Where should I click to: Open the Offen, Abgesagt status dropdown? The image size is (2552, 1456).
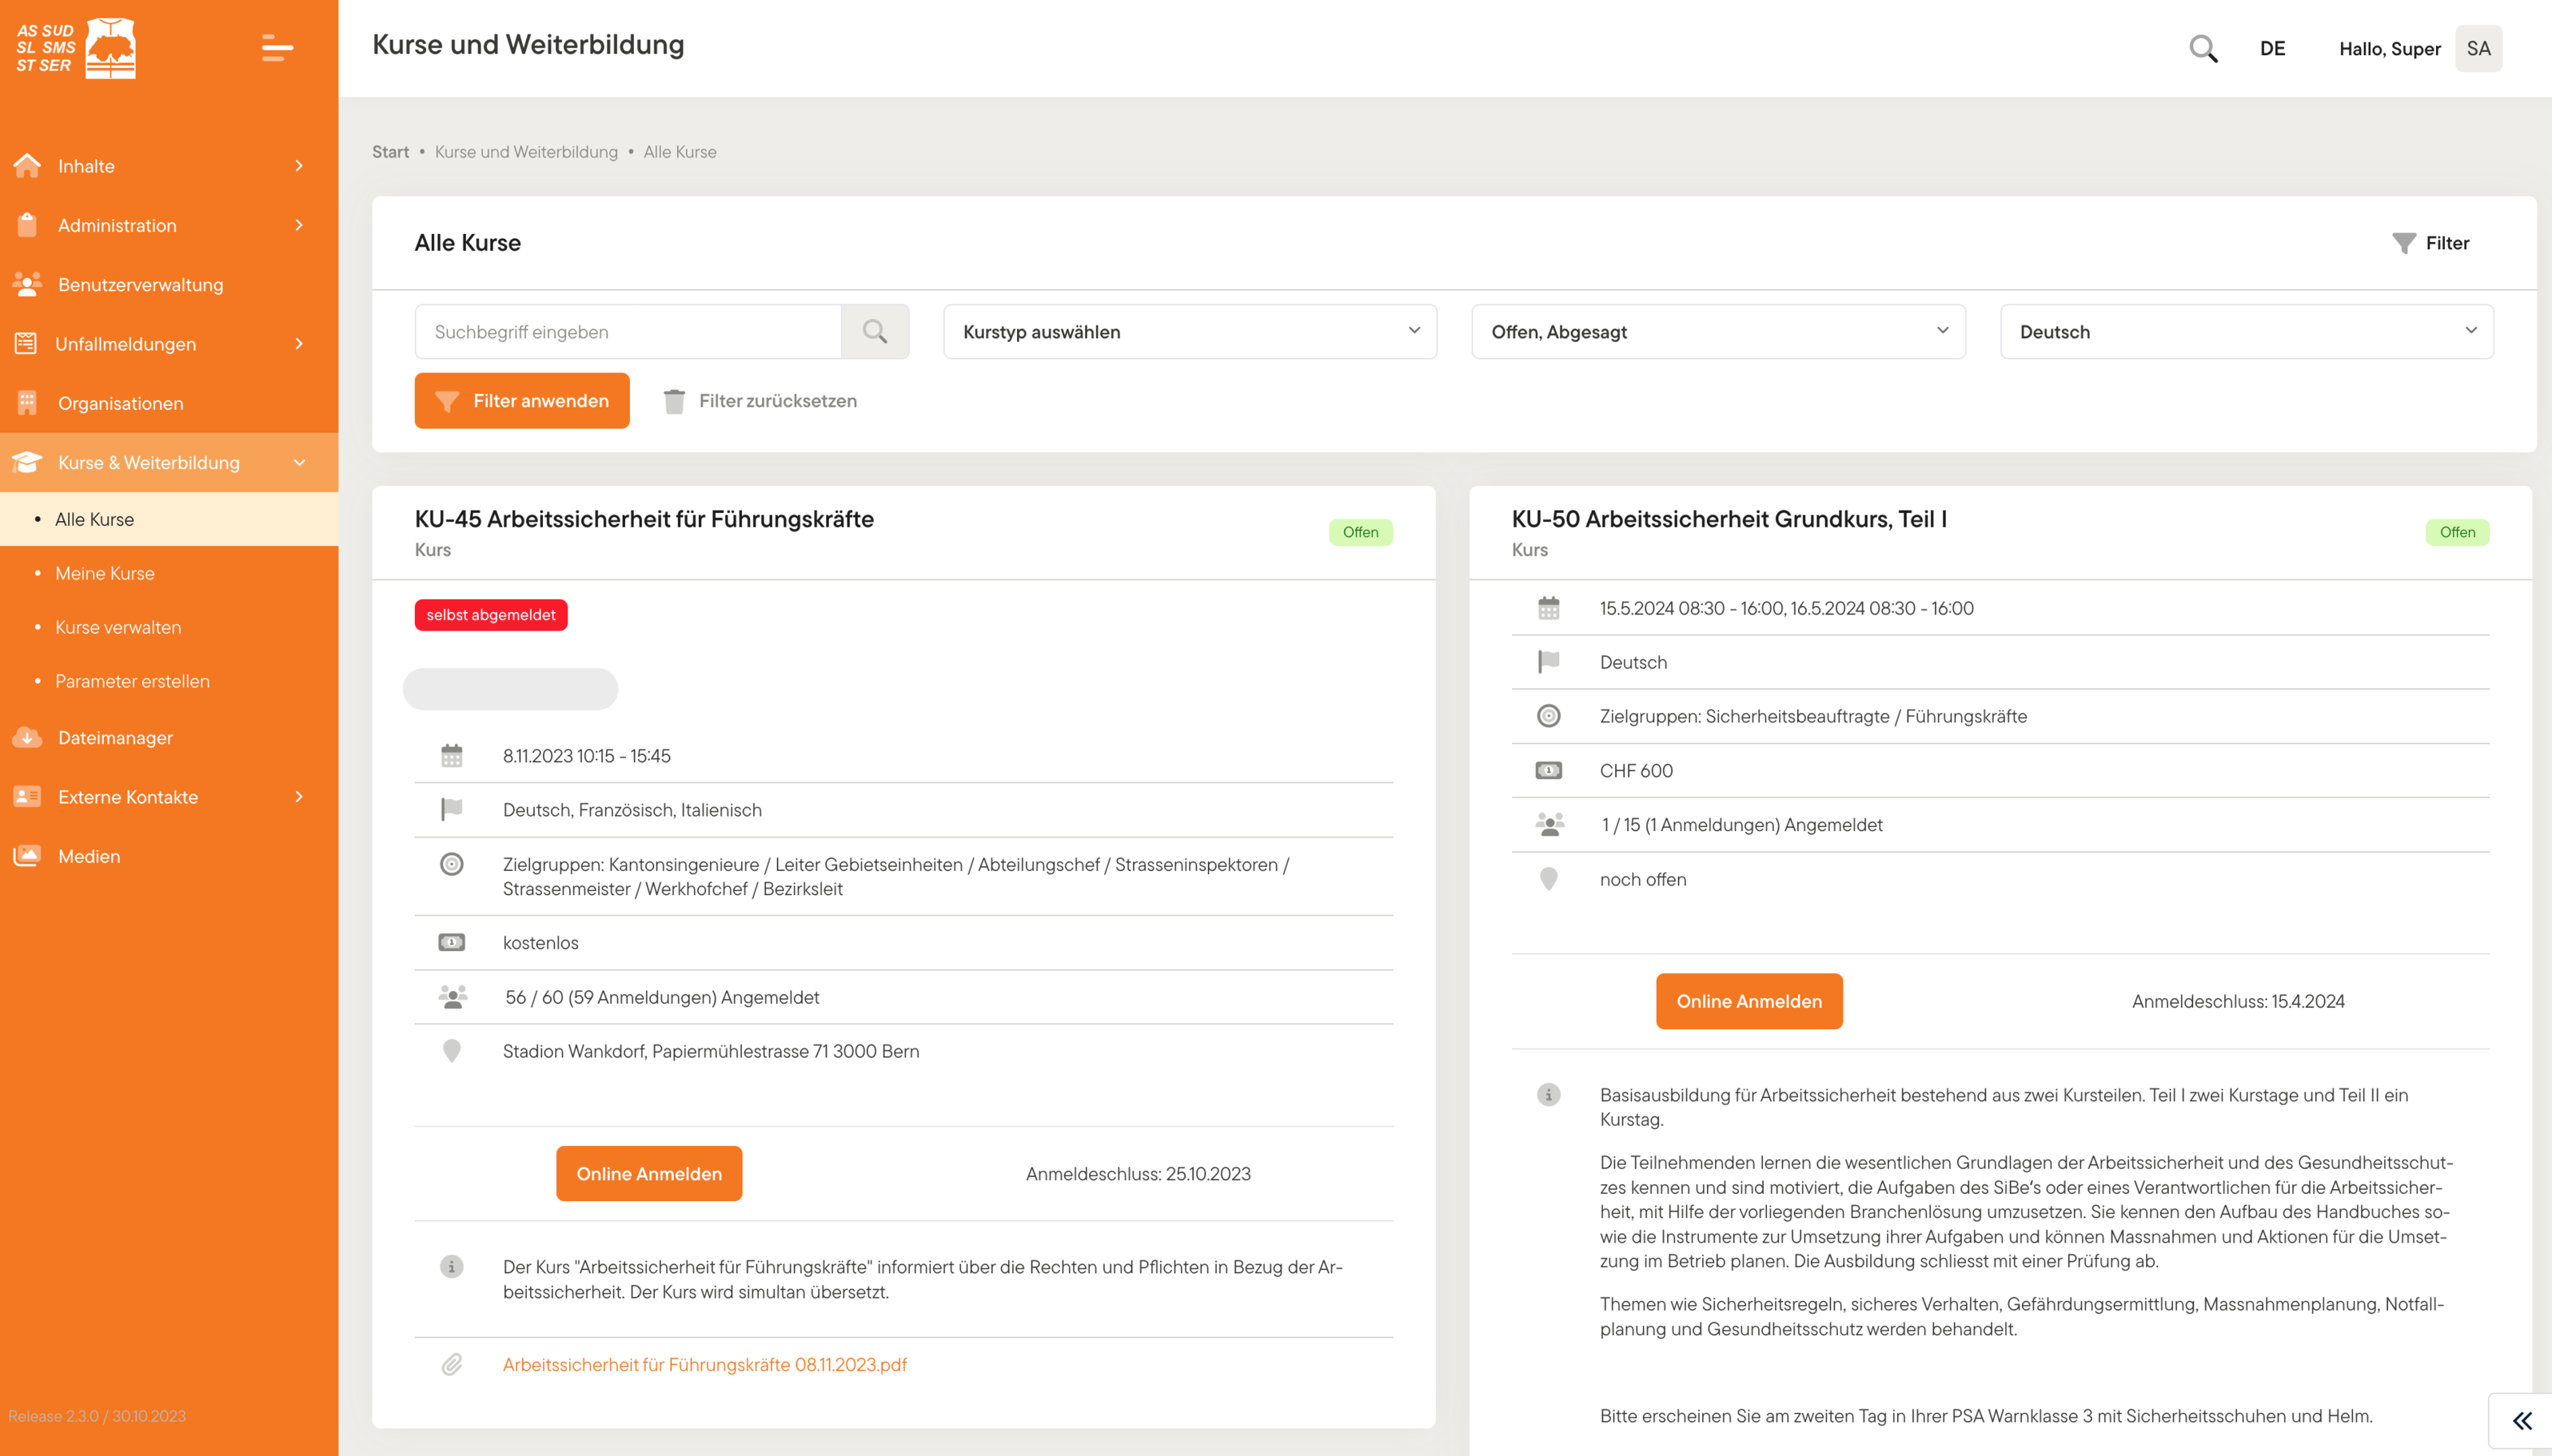pos(1717,331)
